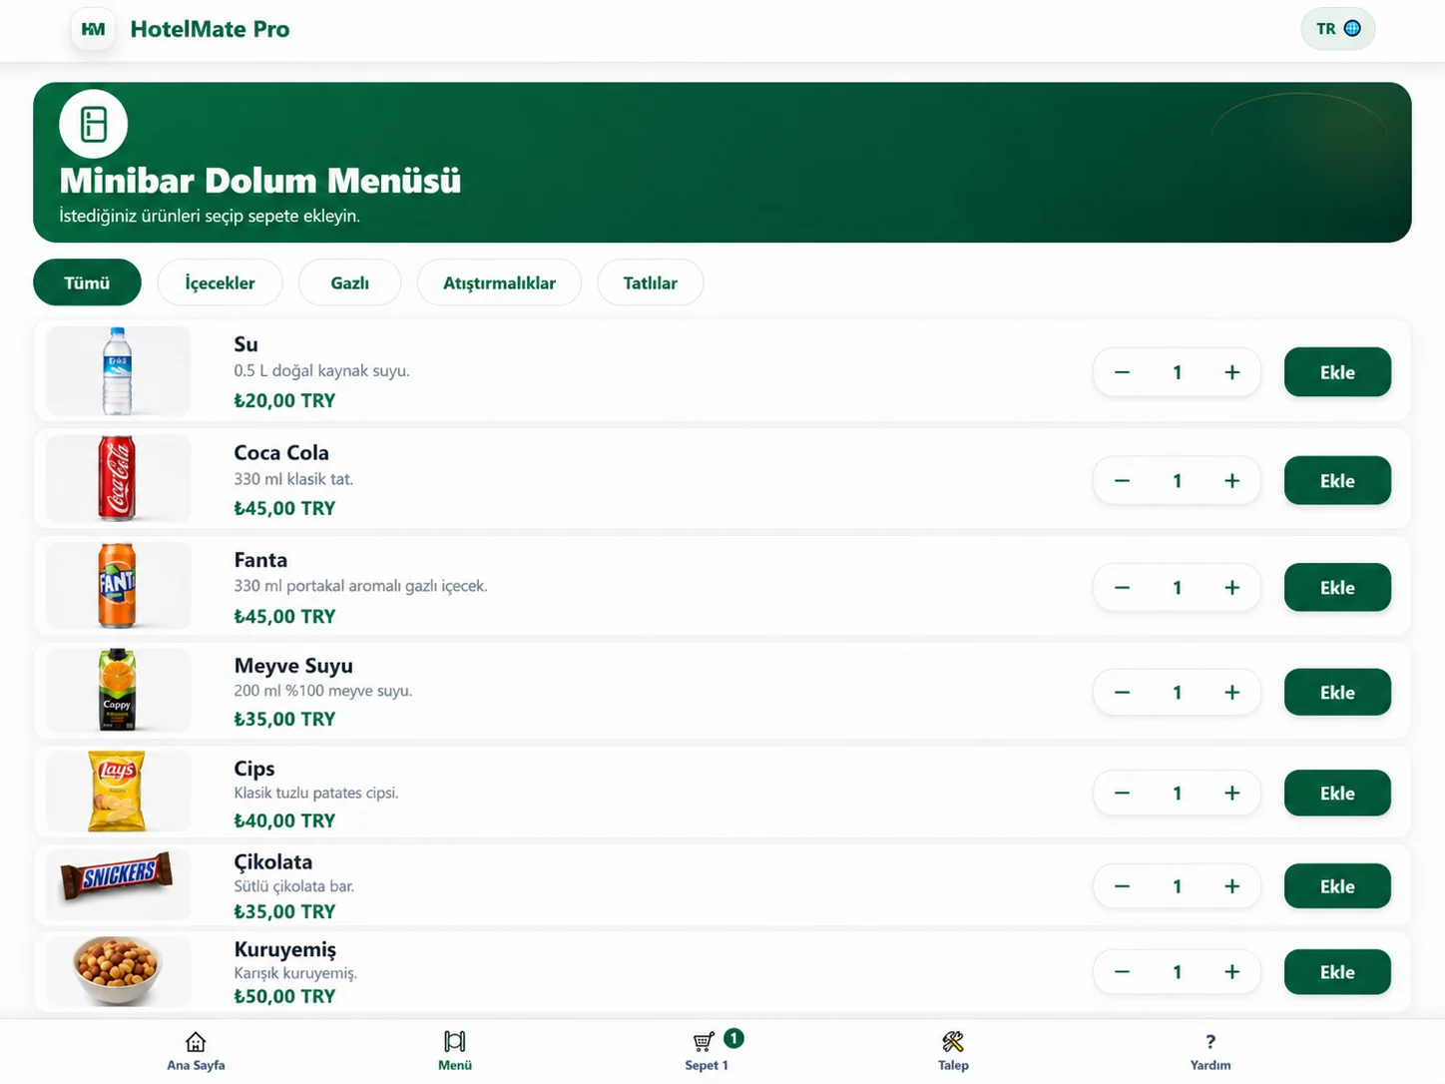This screenshot has height=1084, width=1445.
Task: Add Coca Cola with its Ekle button
Action: pyautogui.click(x=1337, y=480)
